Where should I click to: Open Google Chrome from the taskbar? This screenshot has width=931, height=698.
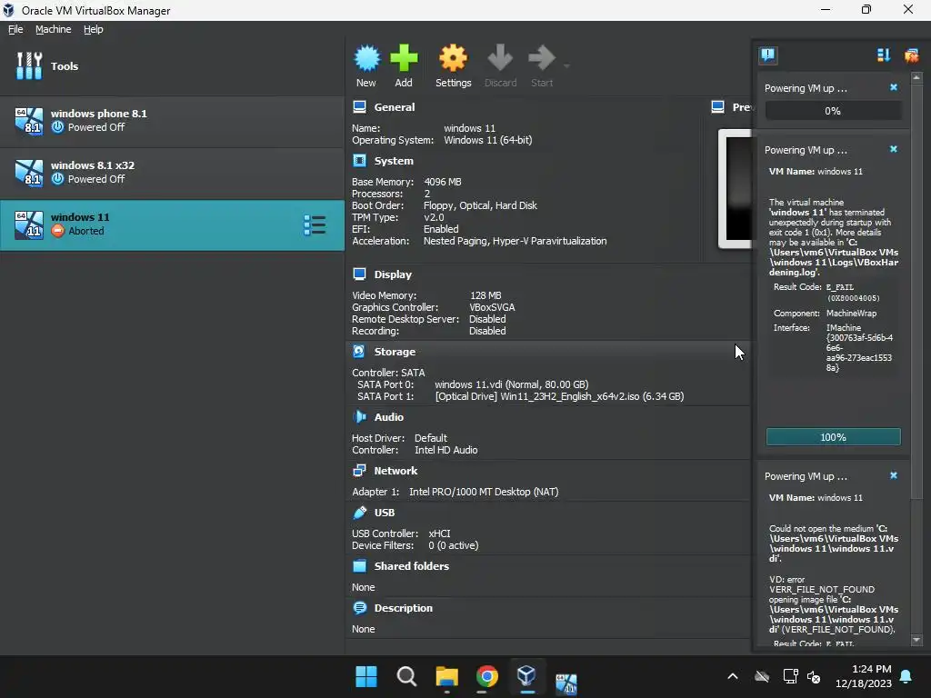tap(487, 676)
